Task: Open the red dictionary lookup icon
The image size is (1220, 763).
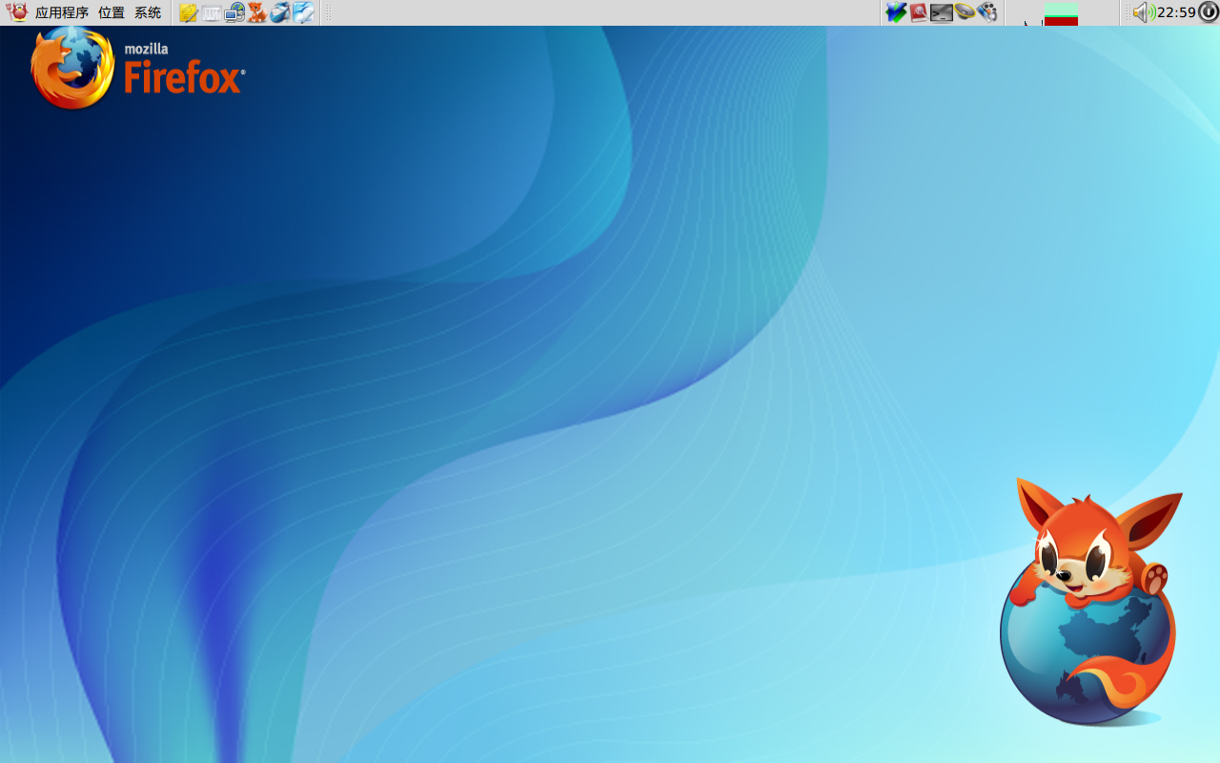Action: [919, 12]
